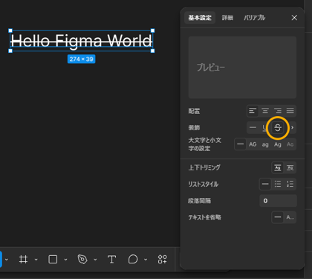Open the Comment tool dropdown chevron

click(x=146, y=260)
